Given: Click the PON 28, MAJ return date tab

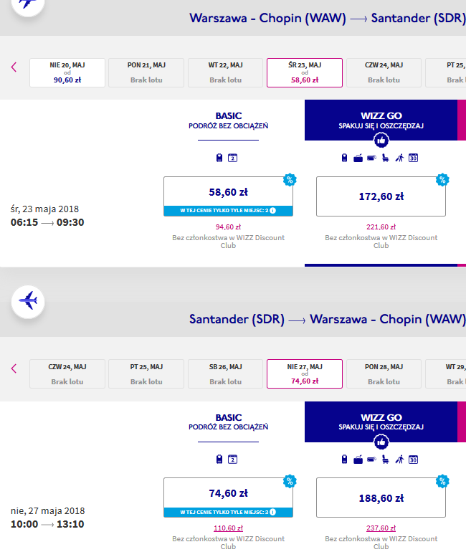Looking at the screenshot, I should [x=384, y=374].
